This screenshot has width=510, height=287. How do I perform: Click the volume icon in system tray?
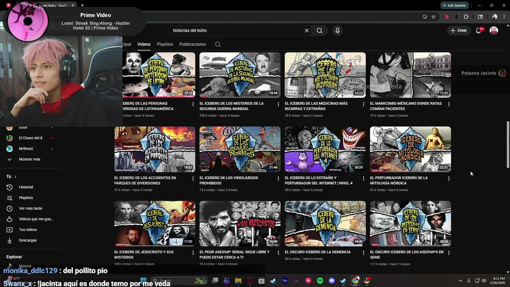click(x=484, y=281)
